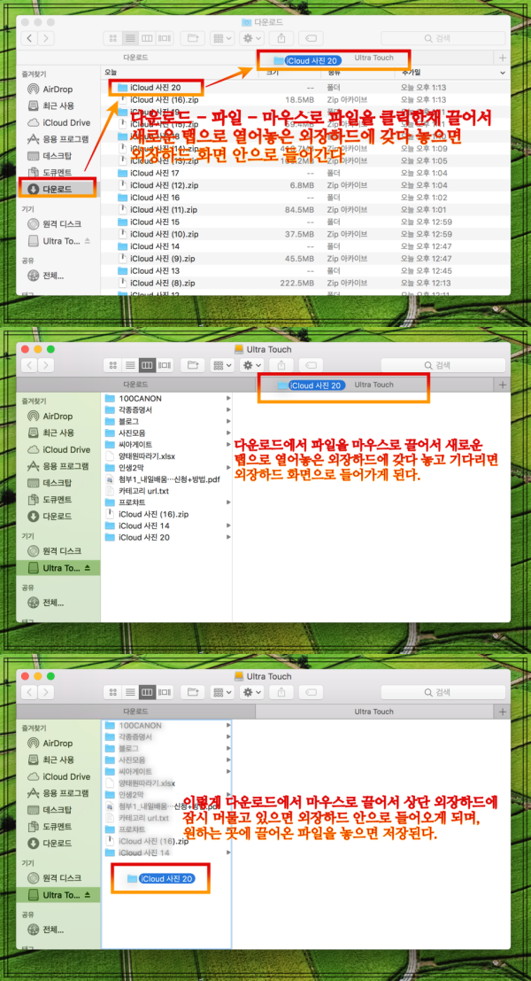Screen dimensions: 531x981
Task: Select iCloud 사진 (9).zip in 다운로드 list
Action: [x=306, y=259]
